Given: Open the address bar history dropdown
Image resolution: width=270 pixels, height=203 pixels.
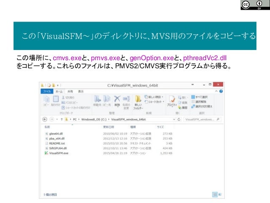Looking at the screenshot, I should click(174, 120).
